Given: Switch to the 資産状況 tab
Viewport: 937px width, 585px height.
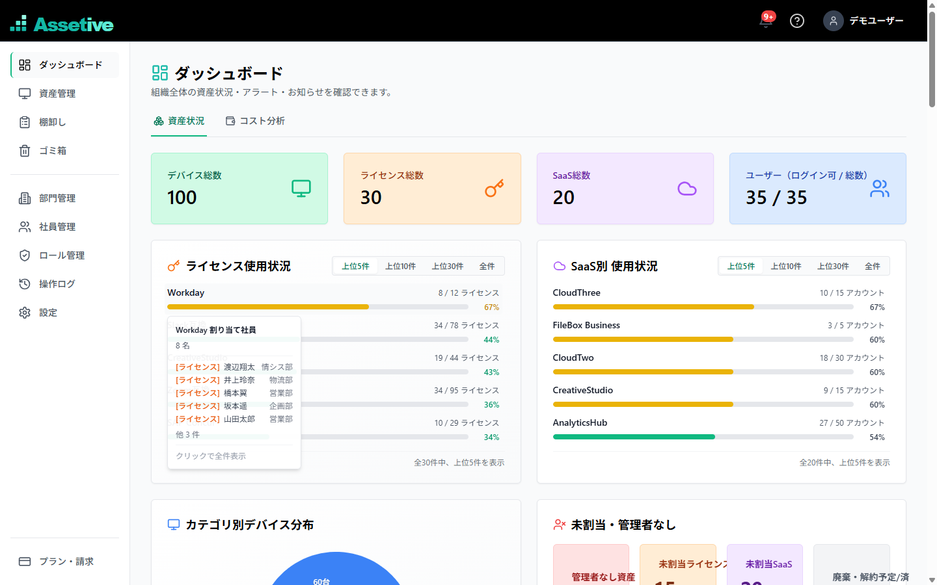Looking at the screenshot, I should point(179,121).
